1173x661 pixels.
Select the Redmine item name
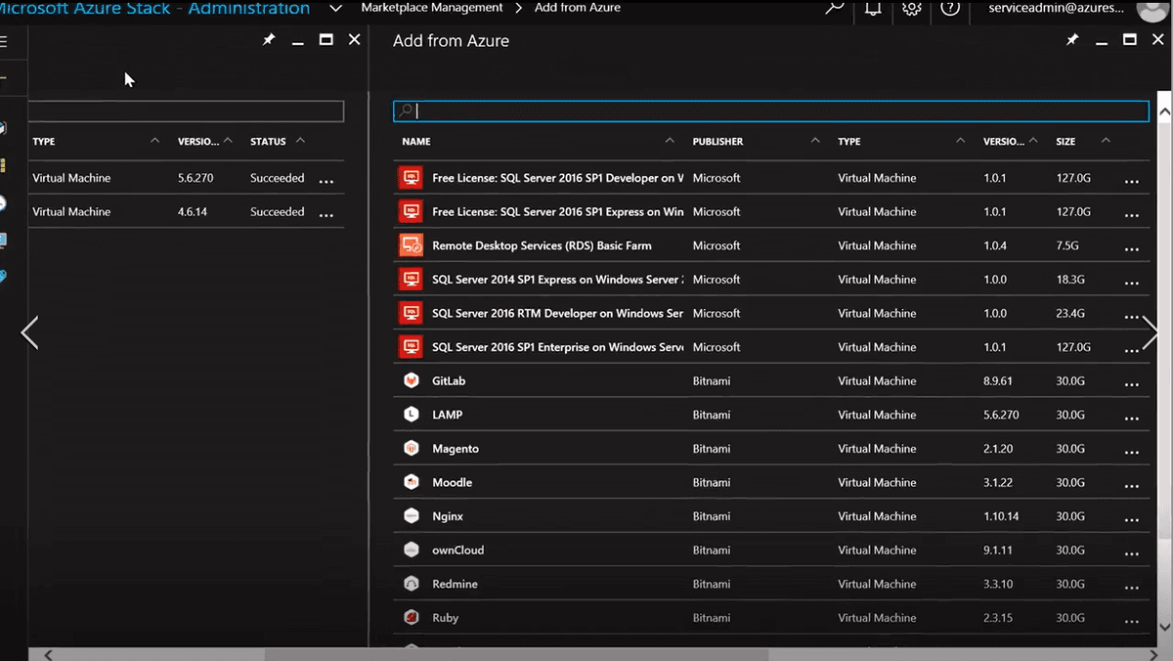(455, 584)
